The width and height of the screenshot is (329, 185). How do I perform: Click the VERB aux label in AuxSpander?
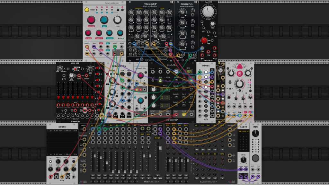point(168,126)
